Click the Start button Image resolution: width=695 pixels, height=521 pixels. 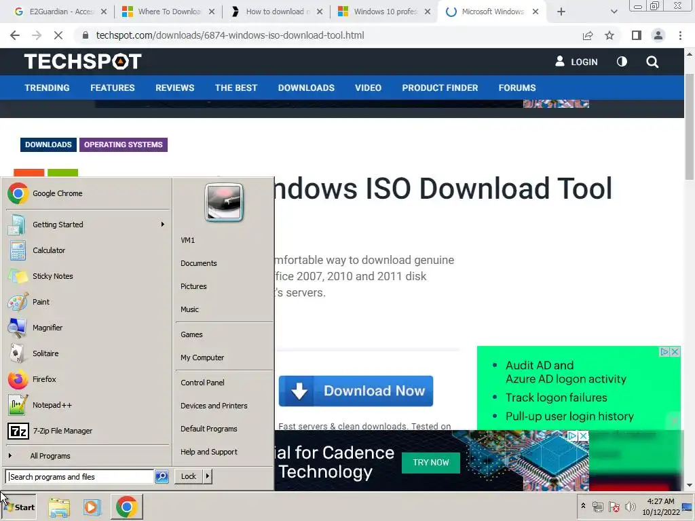[18, 507]
